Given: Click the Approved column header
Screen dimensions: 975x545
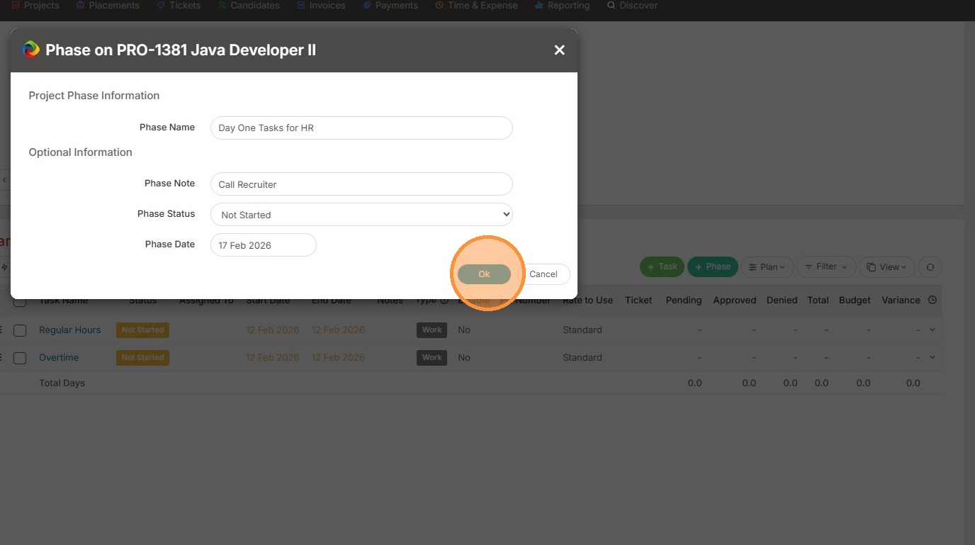Looking at the screenshot, I should (x=735, y=300).
